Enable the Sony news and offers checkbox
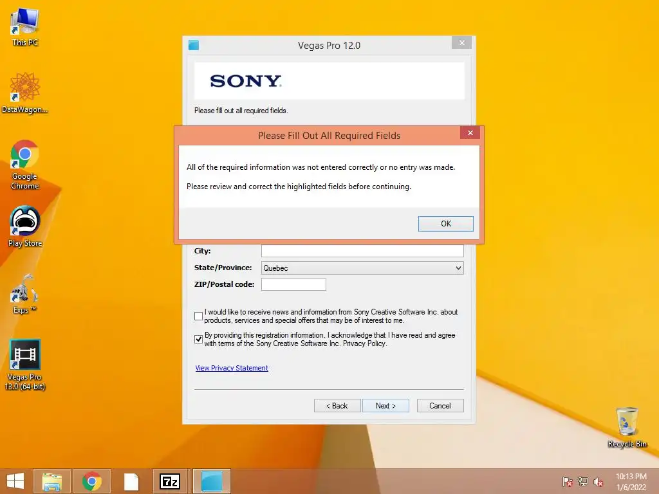The image size is (659, 494). tap(199, 316)
